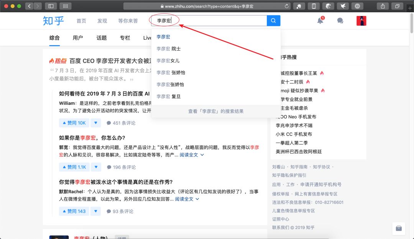Open 93 条评论 comments

[120, 211]
